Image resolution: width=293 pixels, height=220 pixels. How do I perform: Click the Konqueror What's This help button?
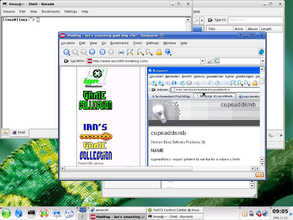(240, 35)
